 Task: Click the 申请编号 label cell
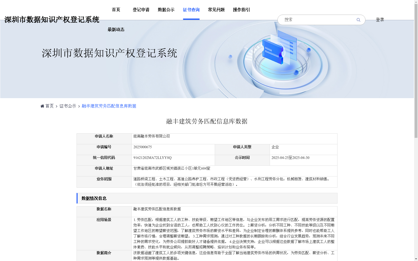[x=104, y=150]
